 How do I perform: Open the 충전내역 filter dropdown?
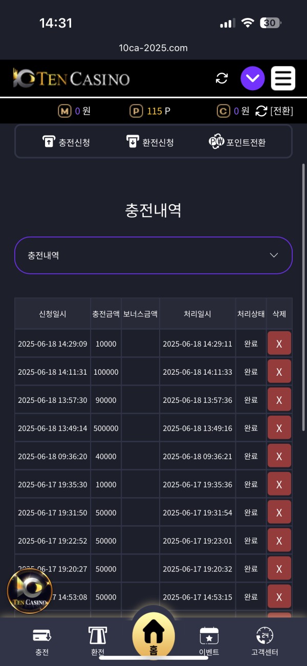[x=153, y=255]
